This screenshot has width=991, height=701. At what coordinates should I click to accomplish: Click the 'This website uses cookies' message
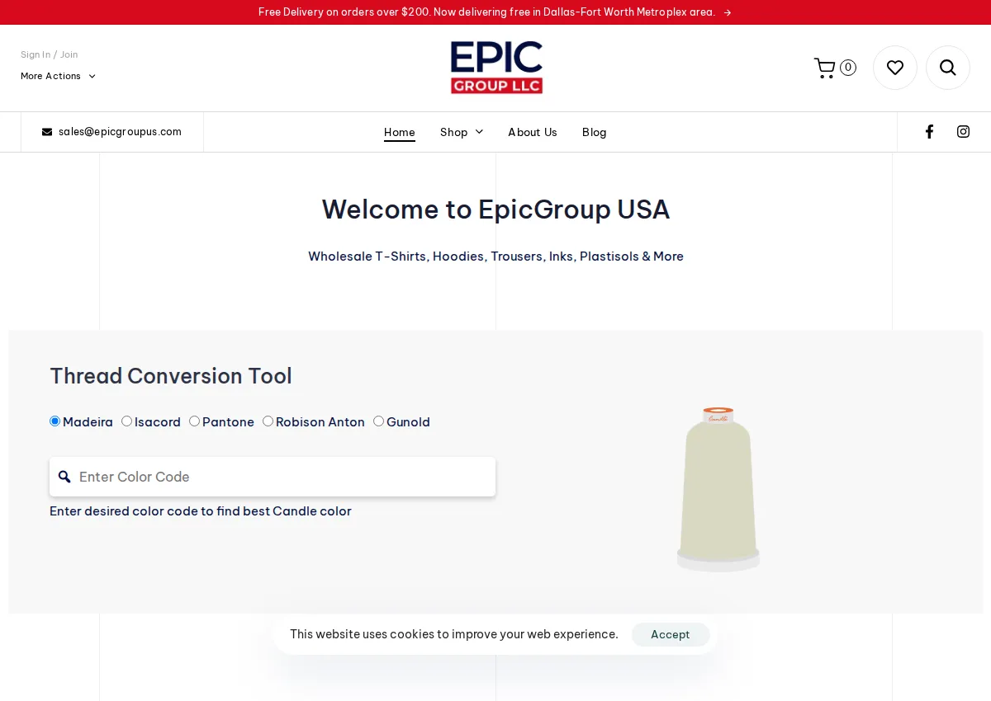pos(454,634)
